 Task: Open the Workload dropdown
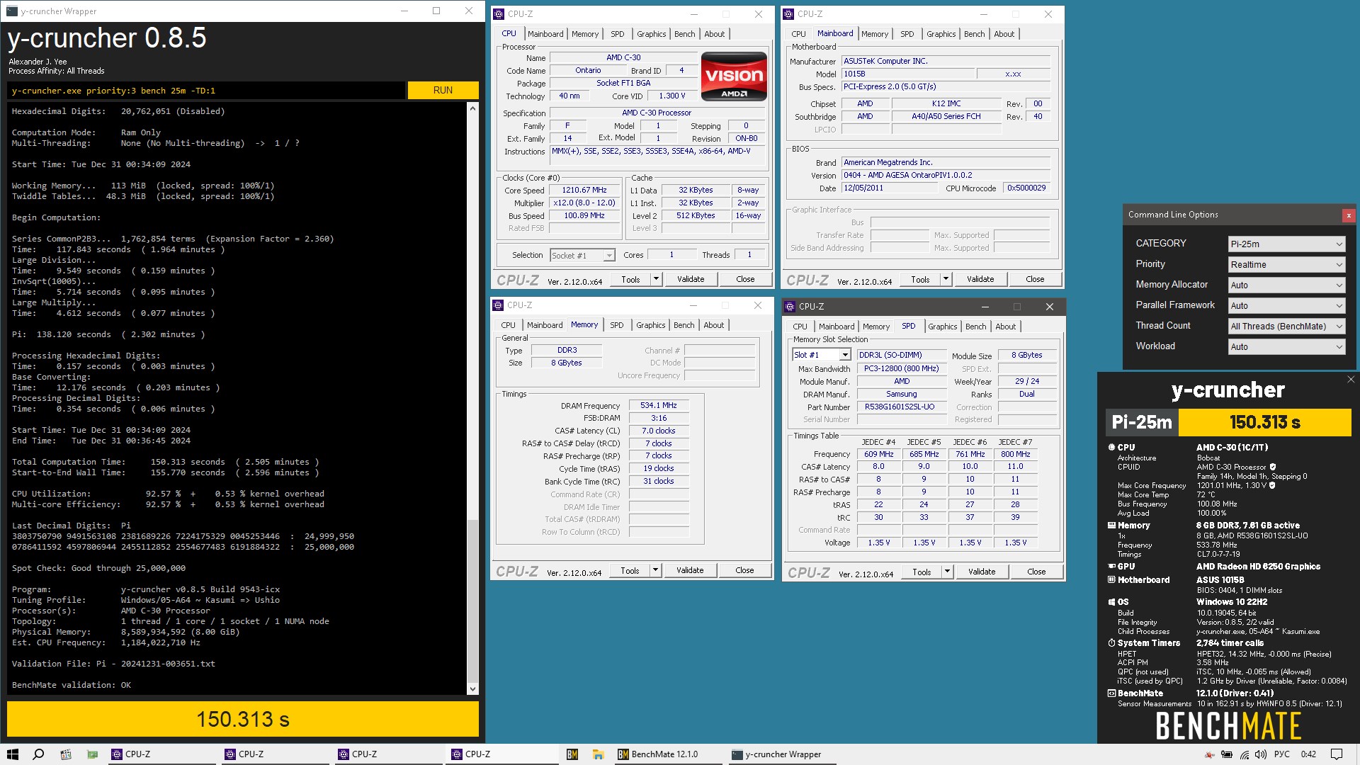pyautogui.click(x=1286, y=346)
